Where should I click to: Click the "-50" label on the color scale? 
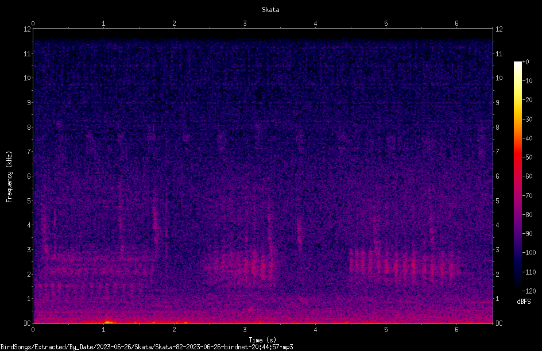tap(527, 157)
